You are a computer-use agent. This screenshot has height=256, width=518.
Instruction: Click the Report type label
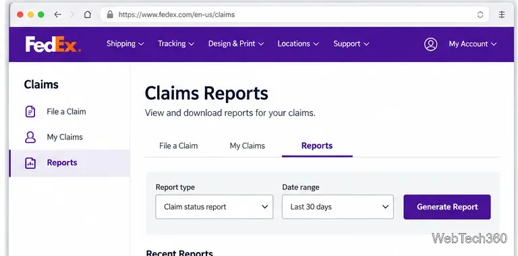tap(175, 187)
